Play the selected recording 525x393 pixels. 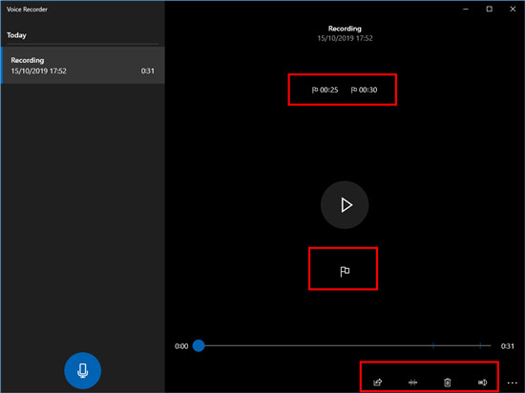(345, 205)
